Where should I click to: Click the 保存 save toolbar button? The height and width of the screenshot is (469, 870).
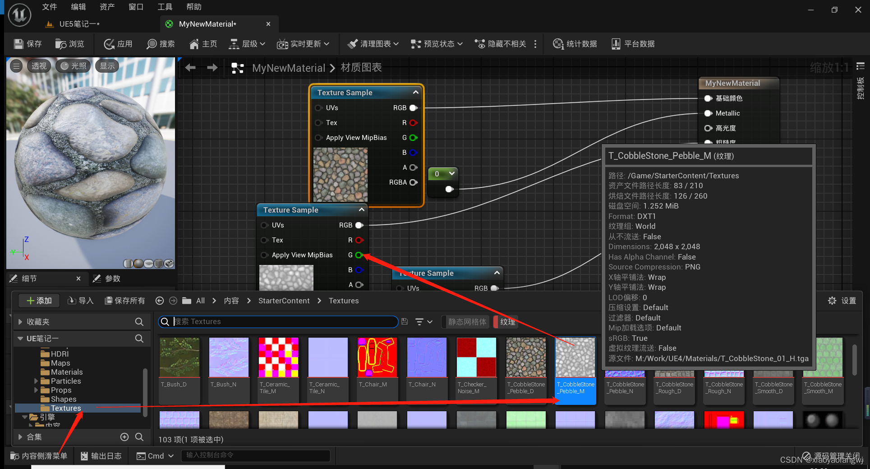coord(28,44)
